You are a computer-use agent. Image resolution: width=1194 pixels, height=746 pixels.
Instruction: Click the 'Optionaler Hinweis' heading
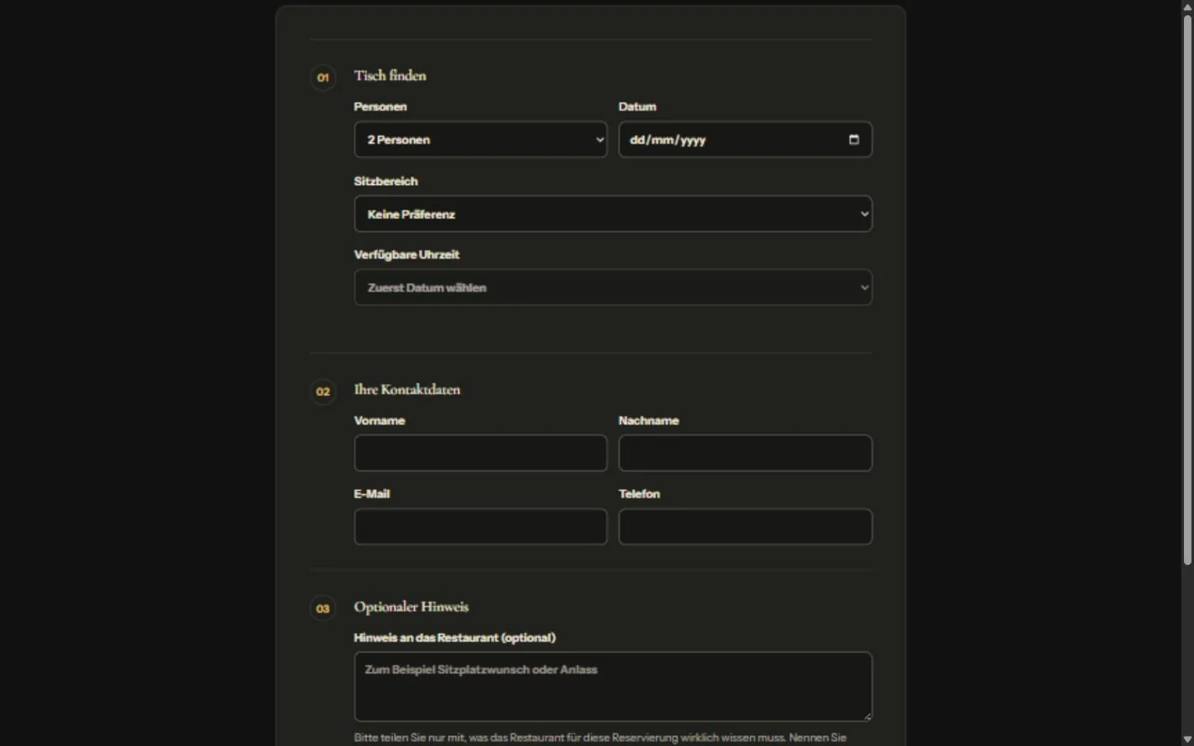click(411, 607)
